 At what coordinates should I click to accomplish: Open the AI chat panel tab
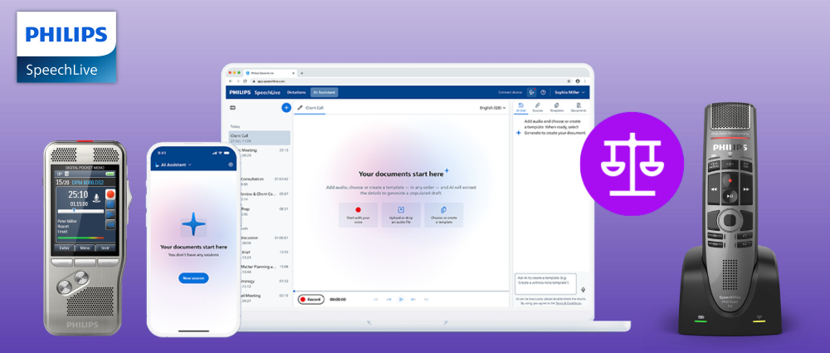click(521, 107)
